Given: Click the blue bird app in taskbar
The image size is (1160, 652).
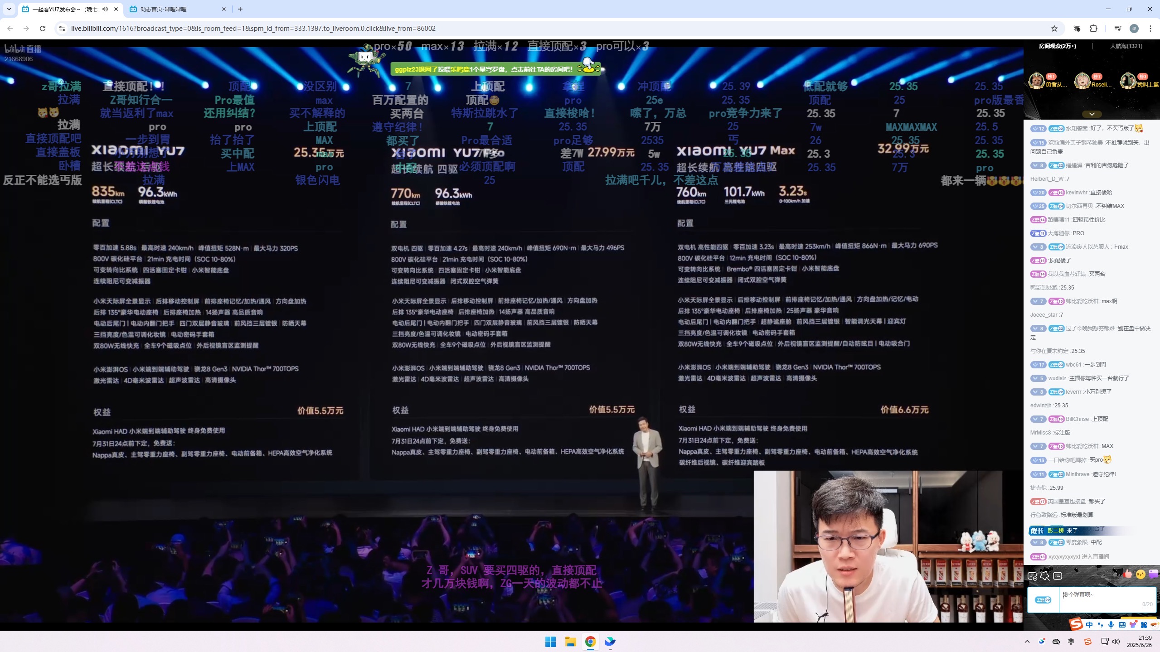Looking at the screenshot, I should click(610, 642).
